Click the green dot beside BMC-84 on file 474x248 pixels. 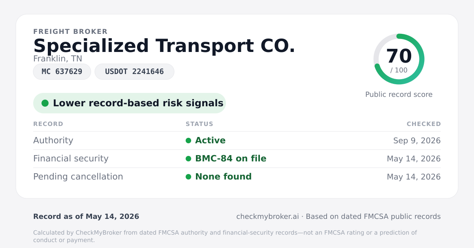point(188,159)
